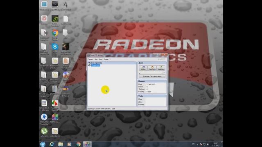Open the Resident Evil desktop icon
The image size is (262, 147).
(44, 103)
